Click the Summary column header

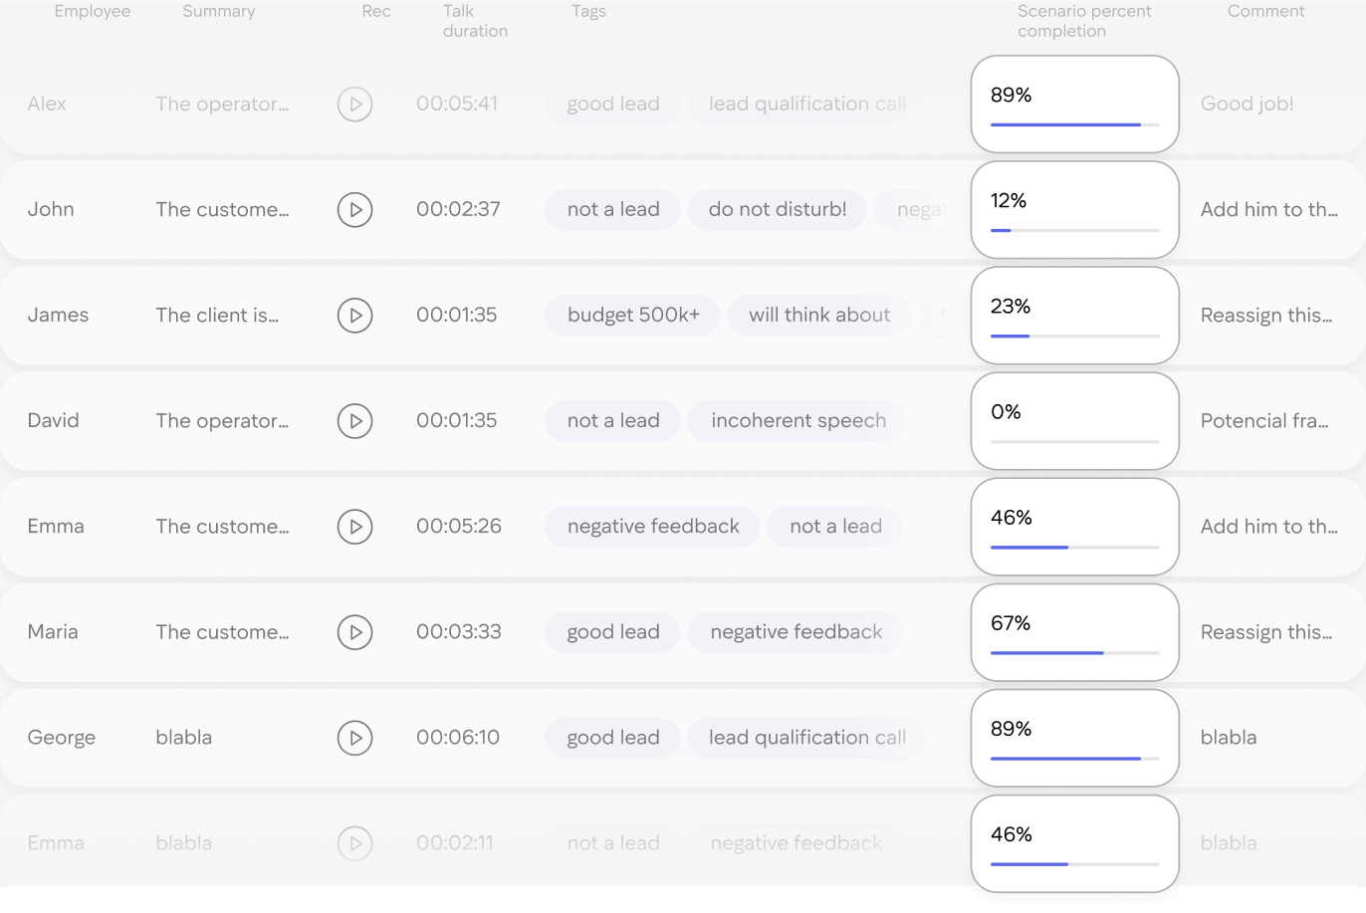pyautogui.click(x=219, y=12)
